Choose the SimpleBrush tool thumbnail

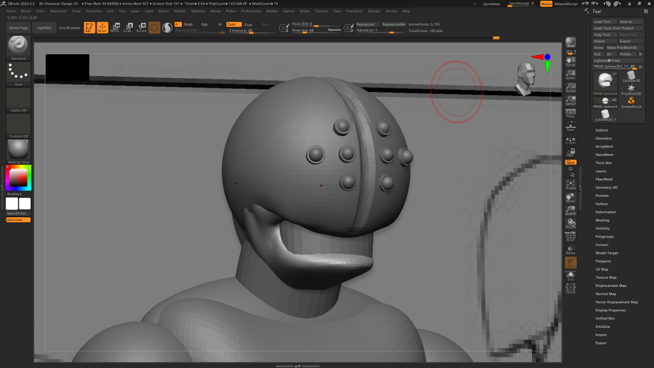pos(631,102)
